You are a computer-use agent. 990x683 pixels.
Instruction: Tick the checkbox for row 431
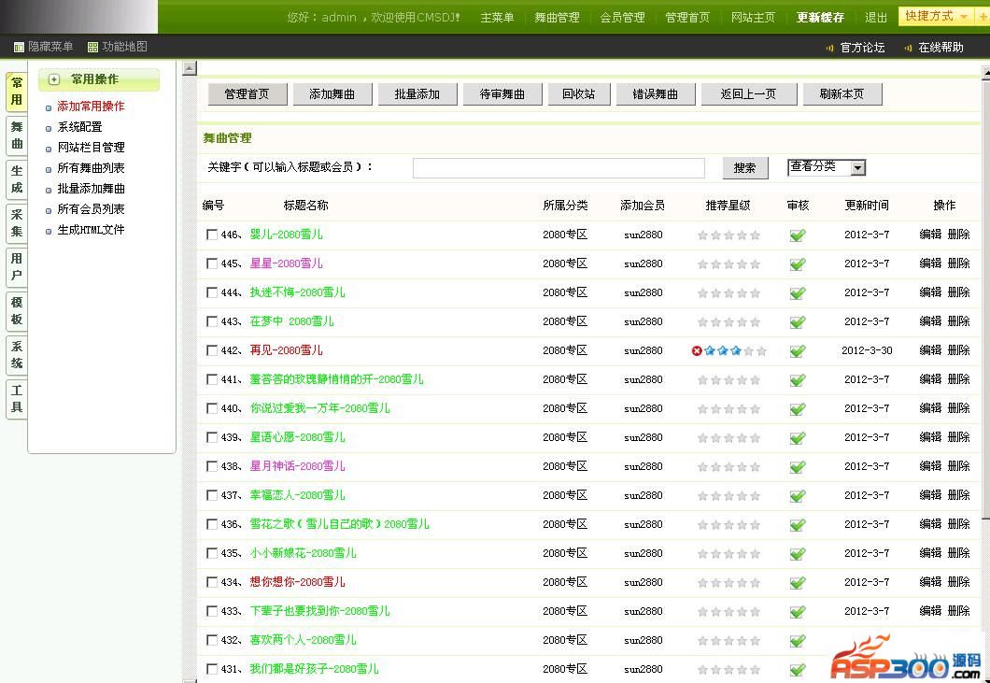click(x=212, y=669)
